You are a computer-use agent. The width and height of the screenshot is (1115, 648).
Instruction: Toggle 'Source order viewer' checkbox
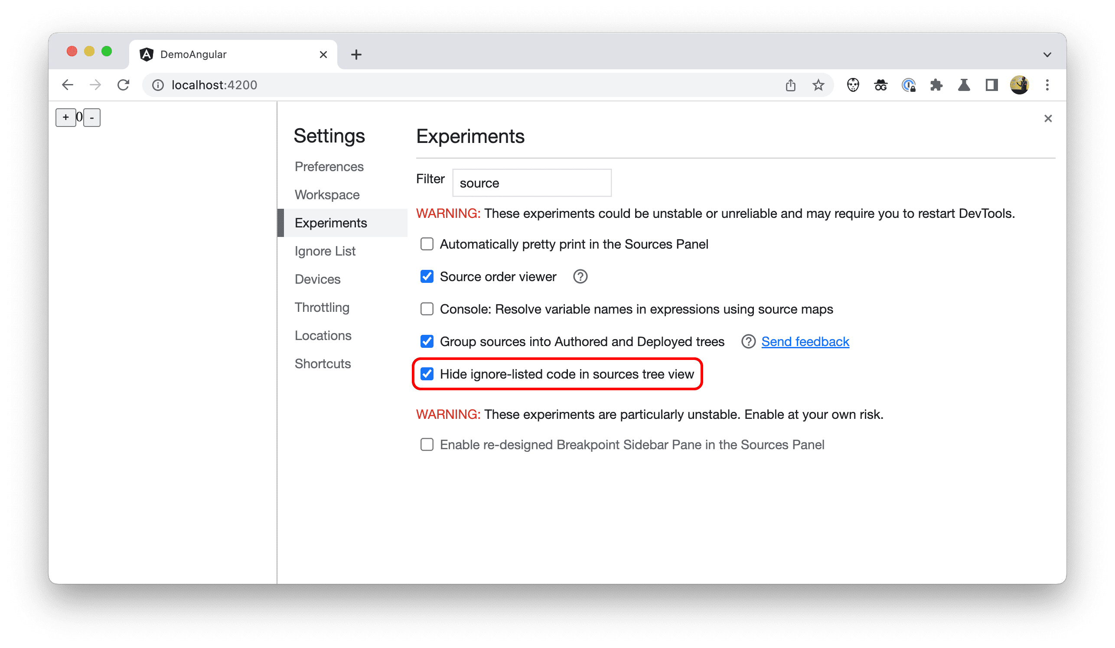(x=426, y=277)
